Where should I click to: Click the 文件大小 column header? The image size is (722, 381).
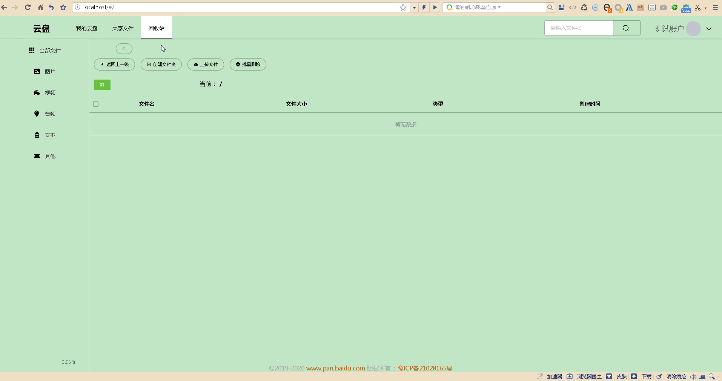[x=296, y=104]
